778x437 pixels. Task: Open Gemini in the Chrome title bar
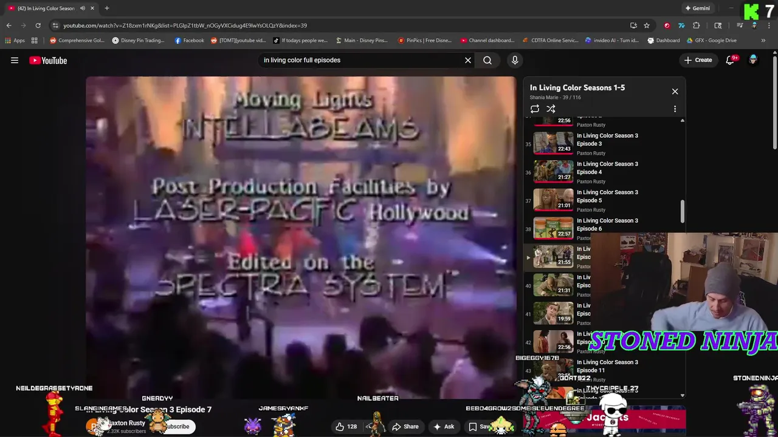pyautogui.click(x=697, y=8)
